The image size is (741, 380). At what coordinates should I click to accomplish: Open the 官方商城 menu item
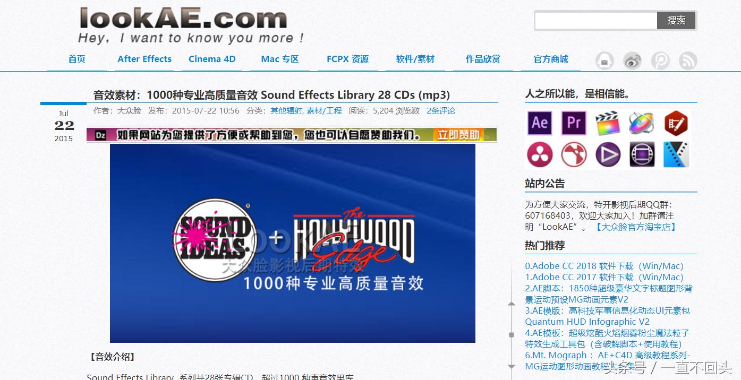(x=551, y=59)
